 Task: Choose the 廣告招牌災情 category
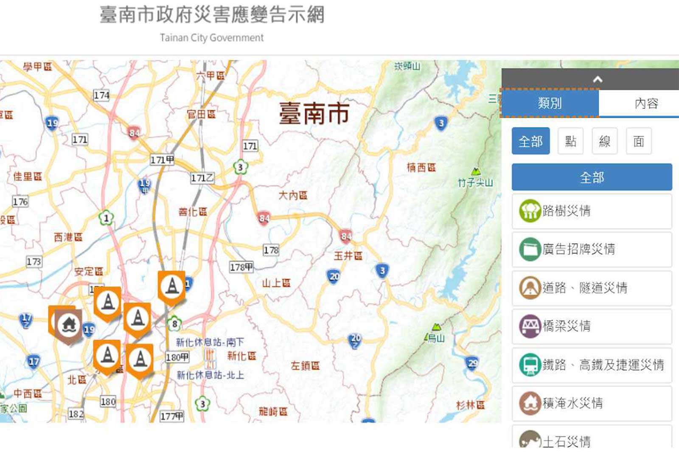[592, 249]
